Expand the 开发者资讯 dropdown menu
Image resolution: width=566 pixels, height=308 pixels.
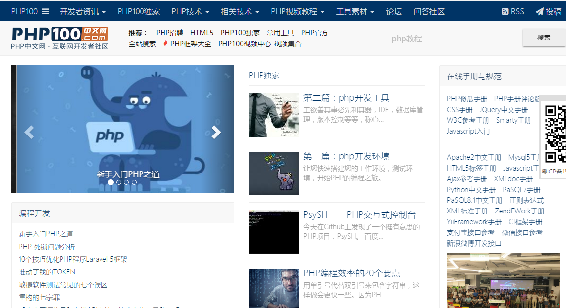coord(82,12)
